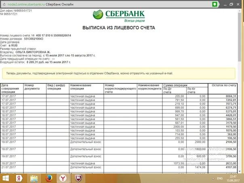This screenshot has width=244, height=183.
Task: Click debit amount 1073,50
Action: pyautogui.click(x=179, y=163)
